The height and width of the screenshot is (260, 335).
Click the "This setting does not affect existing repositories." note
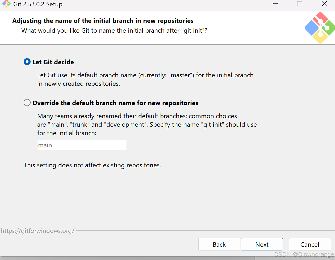click(92, 165)
